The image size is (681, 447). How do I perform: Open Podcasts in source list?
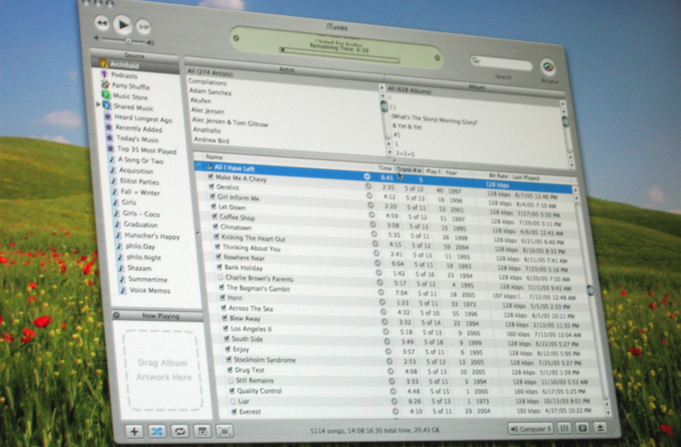point(123,76)
